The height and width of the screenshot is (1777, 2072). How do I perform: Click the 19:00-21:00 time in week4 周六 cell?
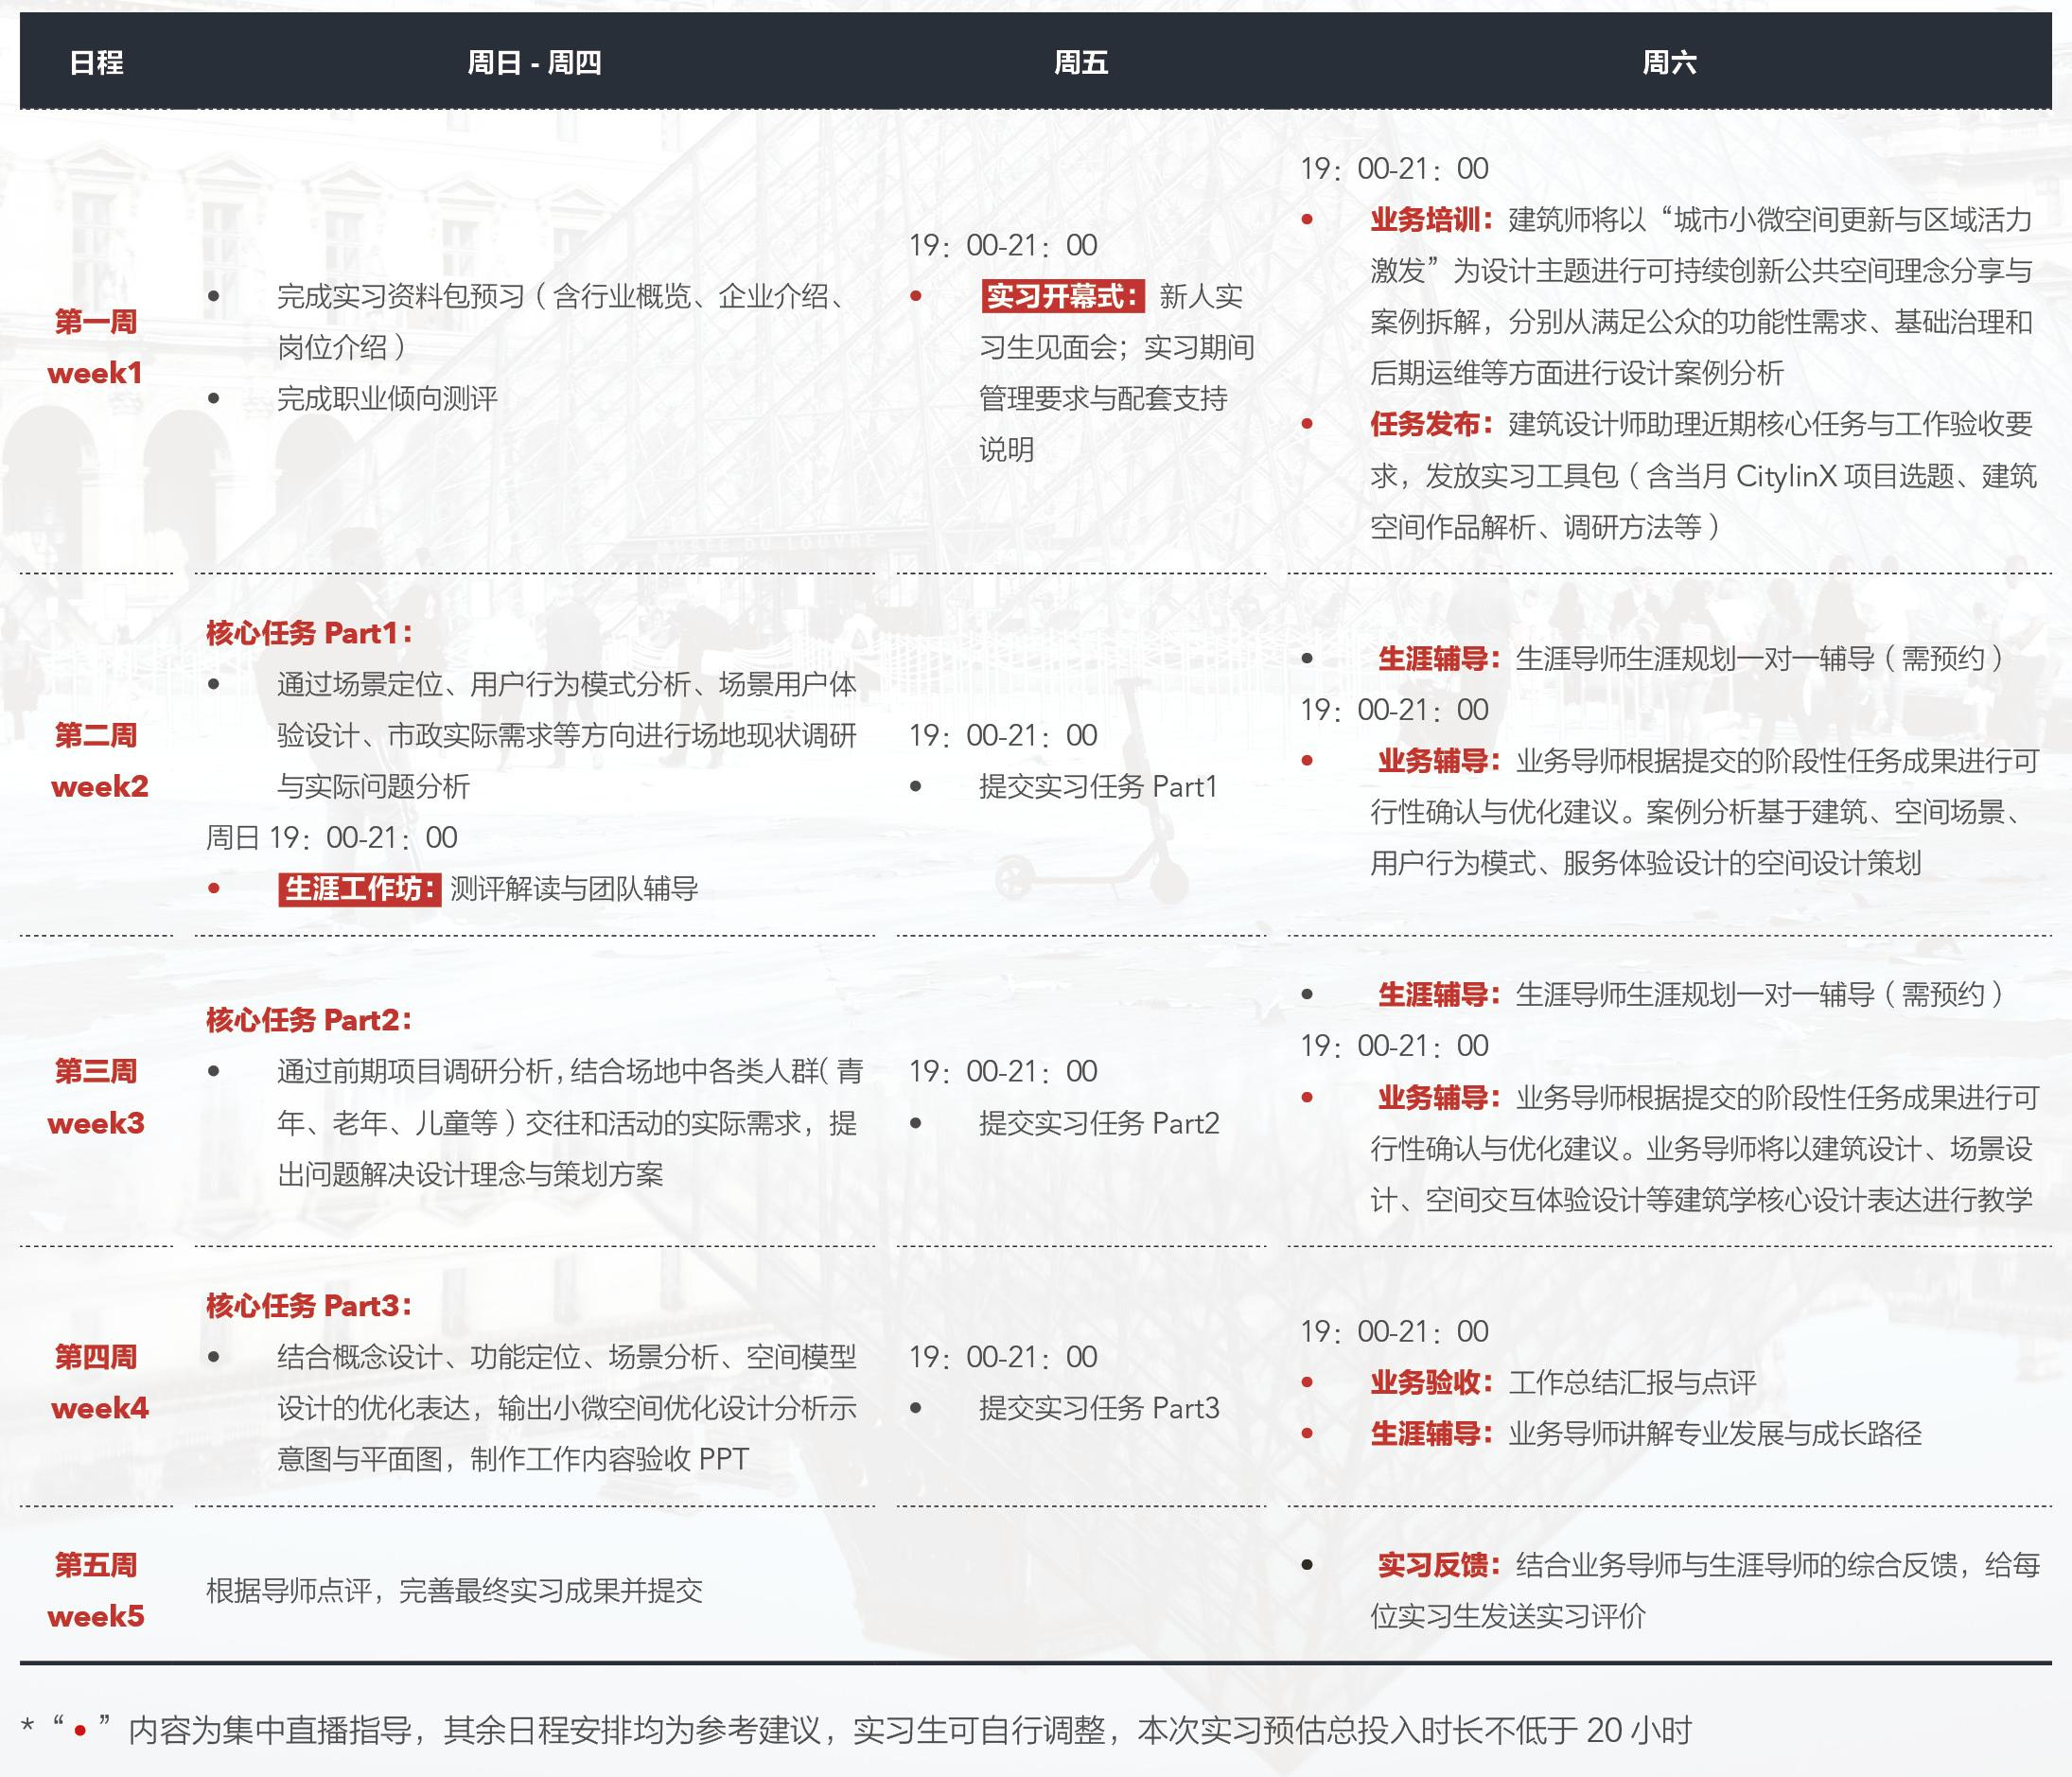tap(1394, 1332)
